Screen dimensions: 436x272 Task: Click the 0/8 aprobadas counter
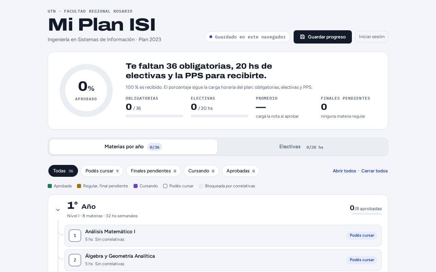[x=366, y=208]
